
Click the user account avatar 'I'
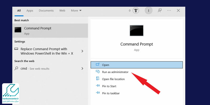pyautogui.click(x=149, y=10)
